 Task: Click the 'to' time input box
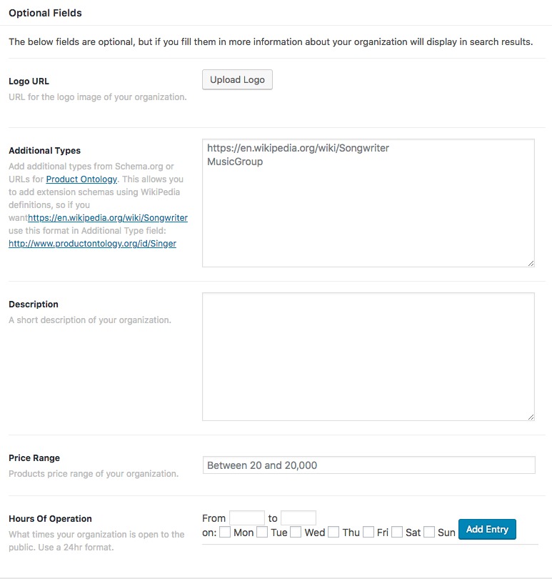coord(299,517)
